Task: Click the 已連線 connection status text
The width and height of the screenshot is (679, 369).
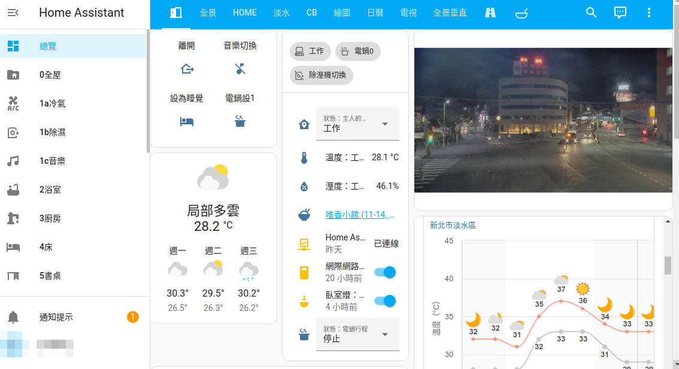Action: [386, 243]
